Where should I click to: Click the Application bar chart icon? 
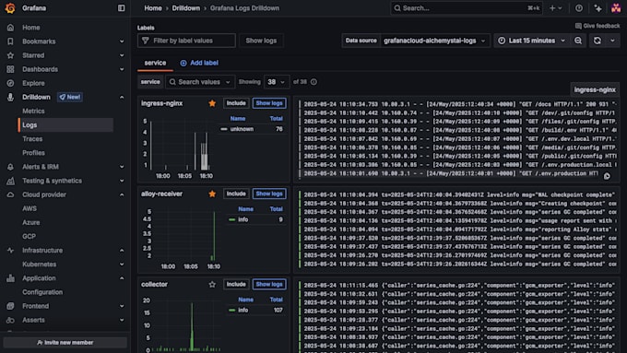(x=10, y=278)
